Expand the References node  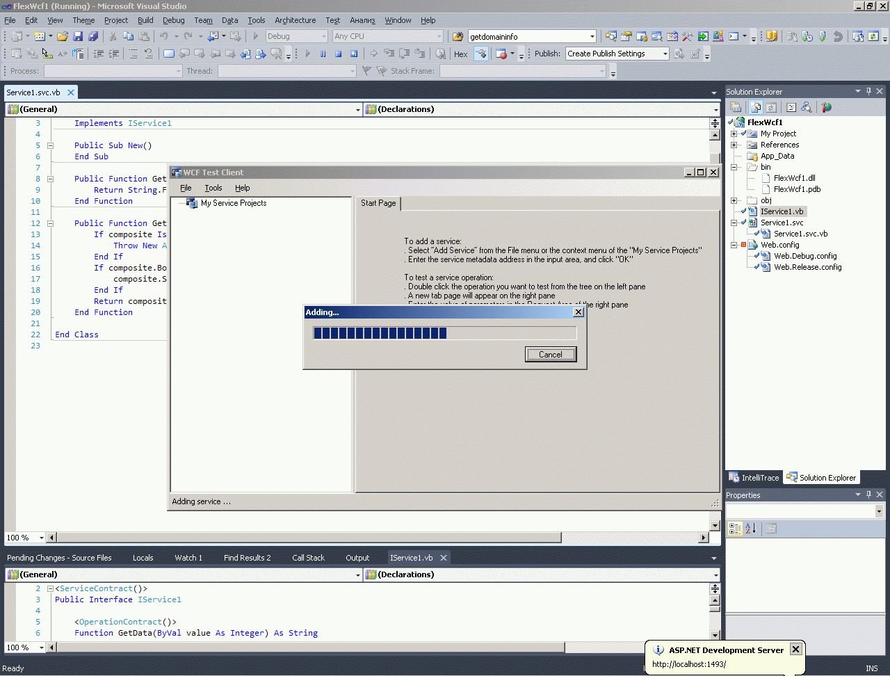tap(734, 145)
